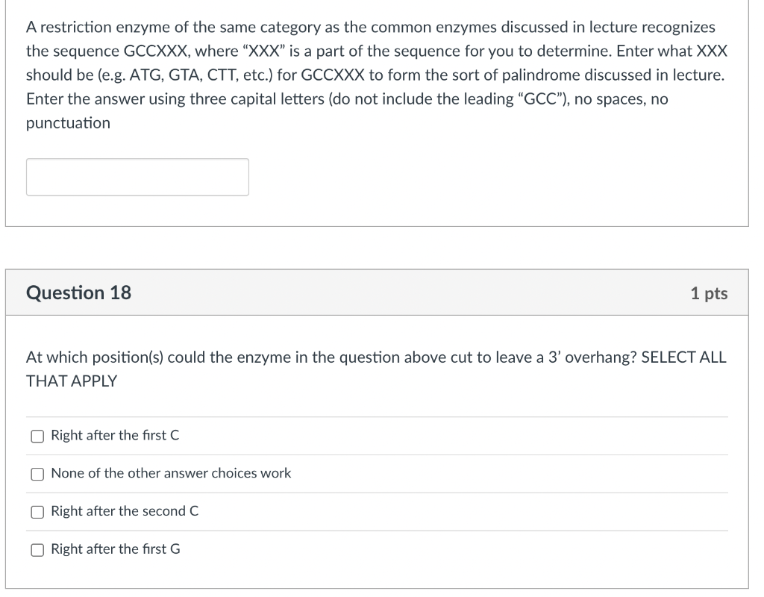This screenshot has width=764, height=597.
Task: Click the empty answer text box for XXX
Action: pos(137,177)
